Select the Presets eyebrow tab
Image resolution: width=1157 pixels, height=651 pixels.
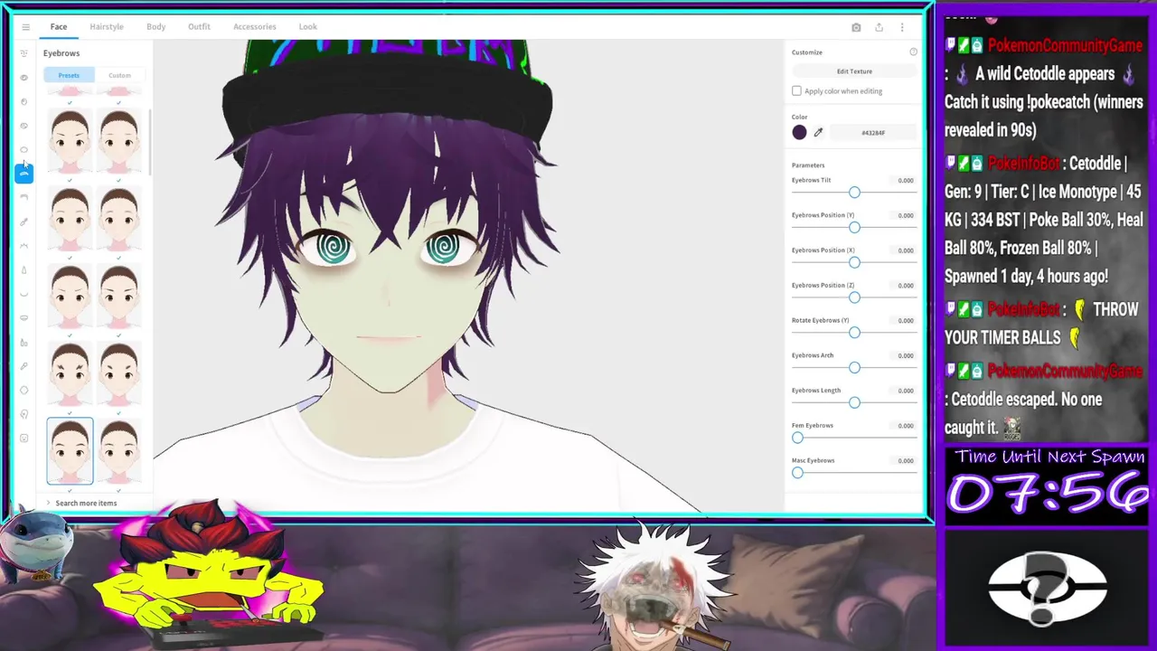(69, 75)
